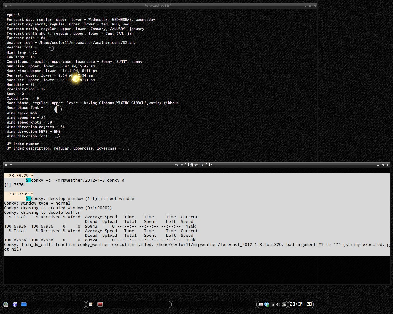Select the notepad editor taskbar icon
Image resolution: width=393 pixels, height=314 pixels.
click(91, 304)
